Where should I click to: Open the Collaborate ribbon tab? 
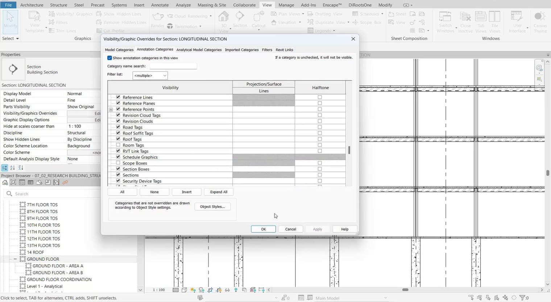coord(244,5)
